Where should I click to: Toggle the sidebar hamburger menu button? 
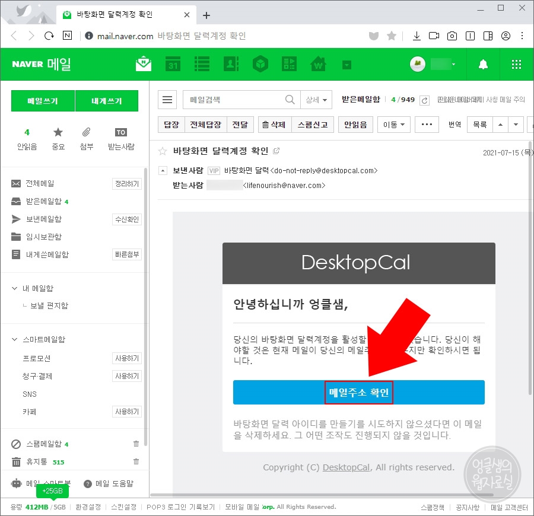pyautogui.click(x=167, y=100)
